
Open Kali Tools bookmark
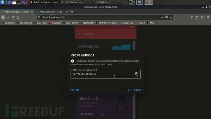coord(41,23)
